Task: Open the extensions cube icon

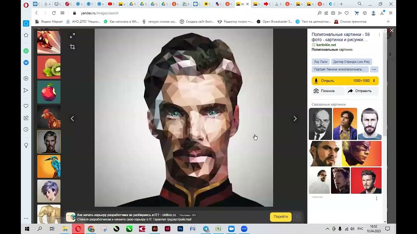Action: point(365,13)
